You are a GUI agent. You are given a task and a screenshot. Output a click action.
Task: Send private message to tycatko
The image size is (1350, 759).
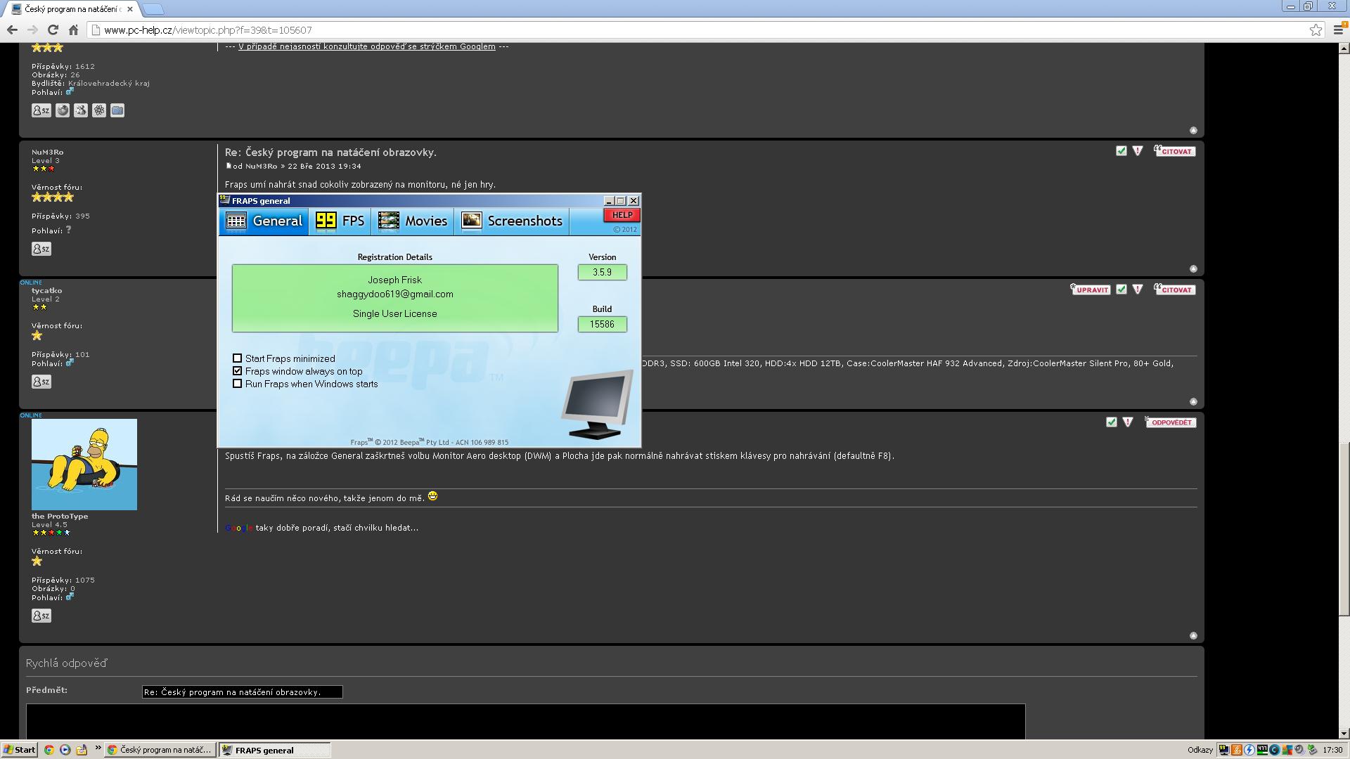pyautogui.click(x=41, y=382)
